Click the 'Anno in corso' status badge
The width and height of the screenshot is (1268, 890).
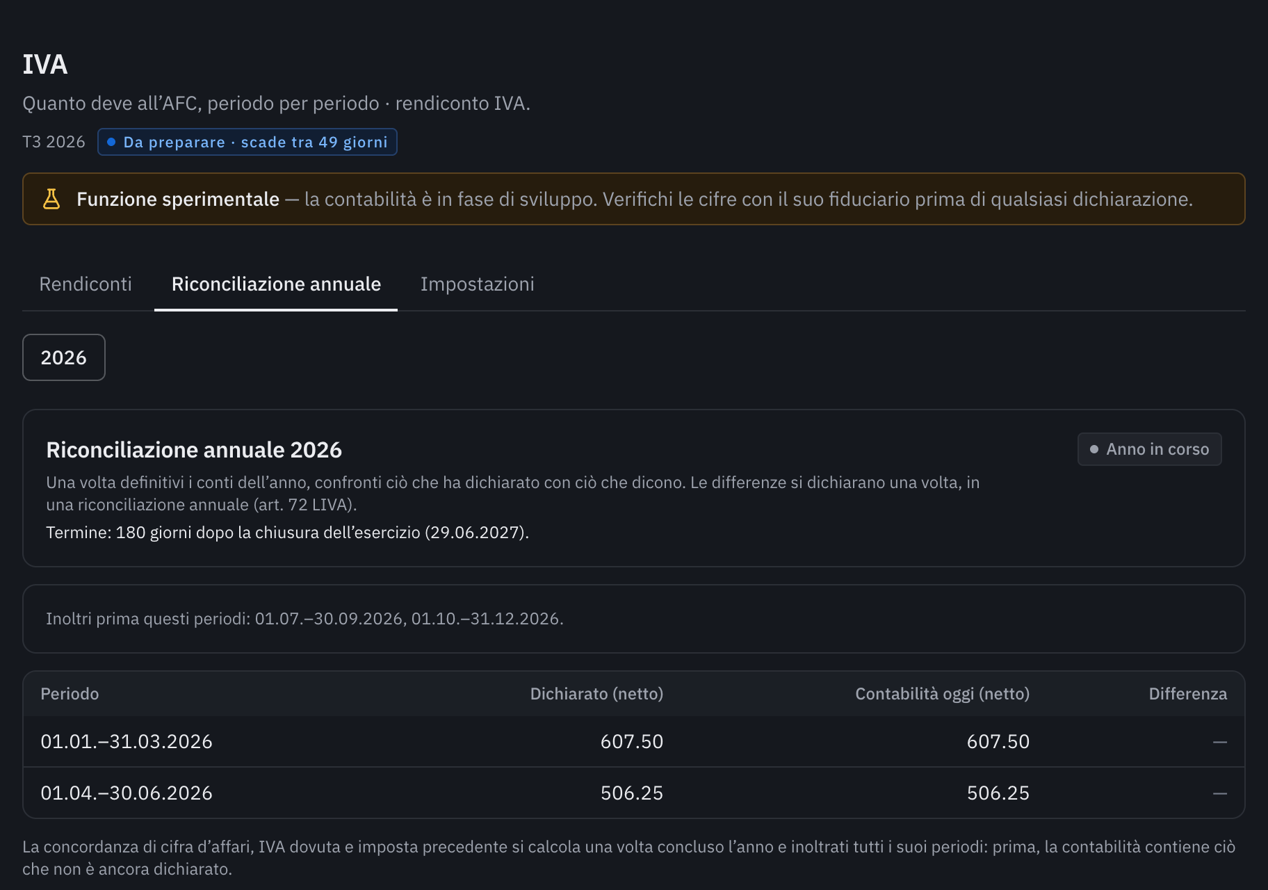[x=1149, y=449]
